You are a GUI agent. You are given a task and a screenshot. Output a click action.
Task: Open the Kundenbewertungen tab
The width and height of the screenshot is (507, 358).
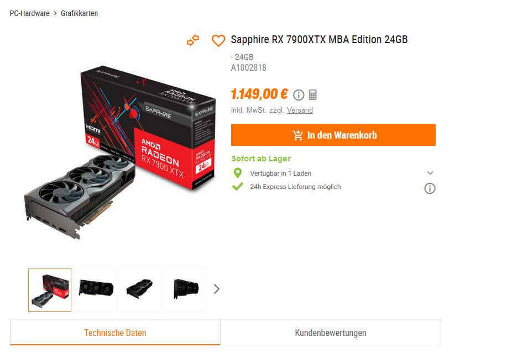[331, 333]
